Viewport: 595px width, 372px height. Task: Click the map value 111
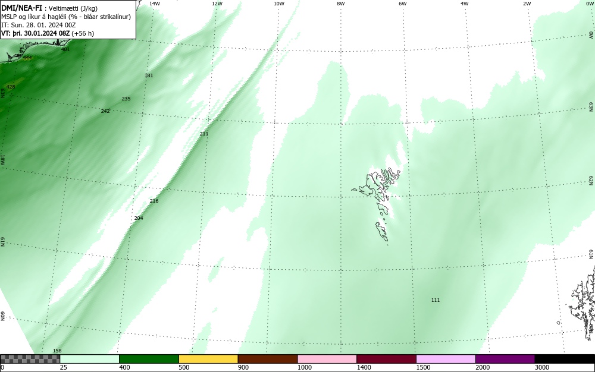(436, 300)
